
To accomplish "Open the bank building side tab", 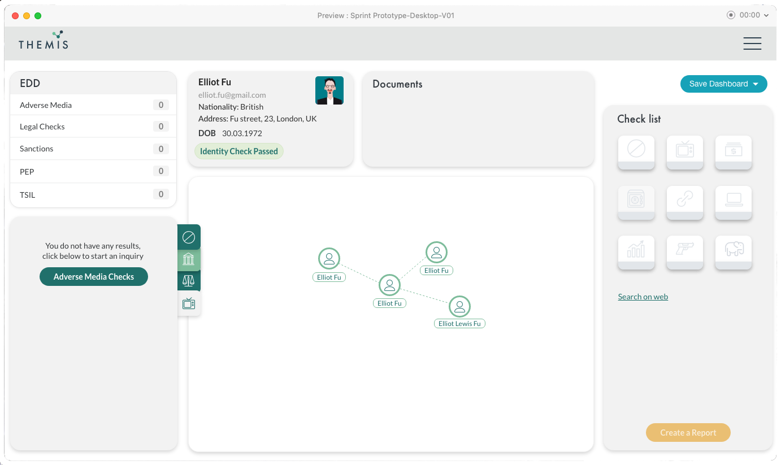I will pos(189,259).
